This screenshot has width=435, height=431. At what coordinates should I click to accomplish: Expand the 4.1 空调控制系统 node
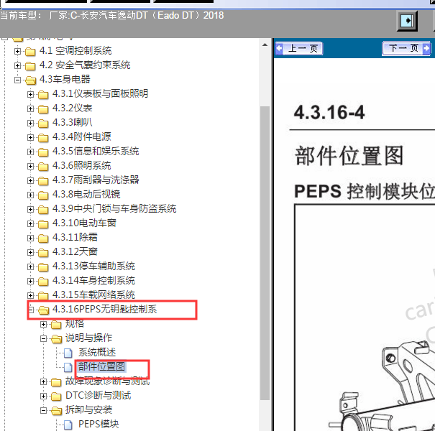click(x=17, y=51)
